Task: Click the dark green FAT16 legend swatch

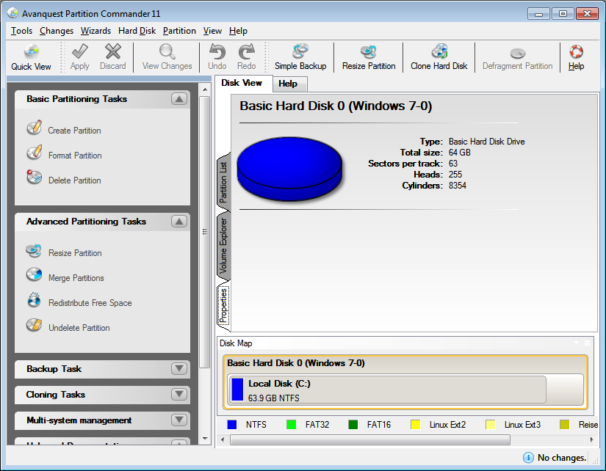Action: 353,425
